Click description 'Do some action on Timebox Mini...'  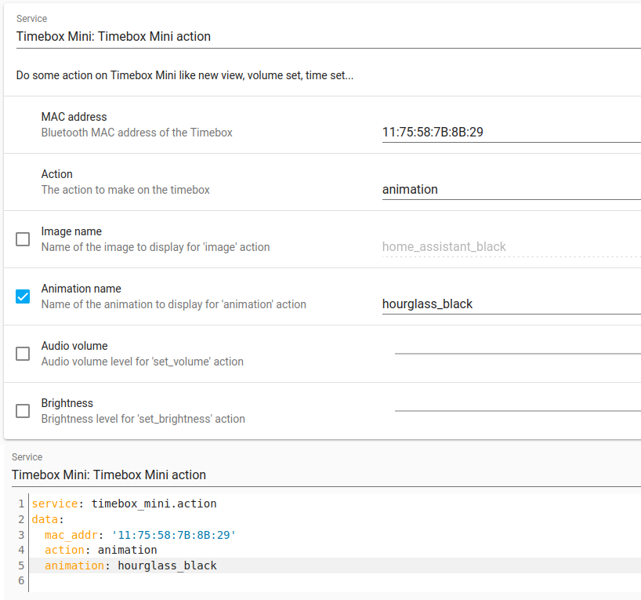tap(185, 75)
